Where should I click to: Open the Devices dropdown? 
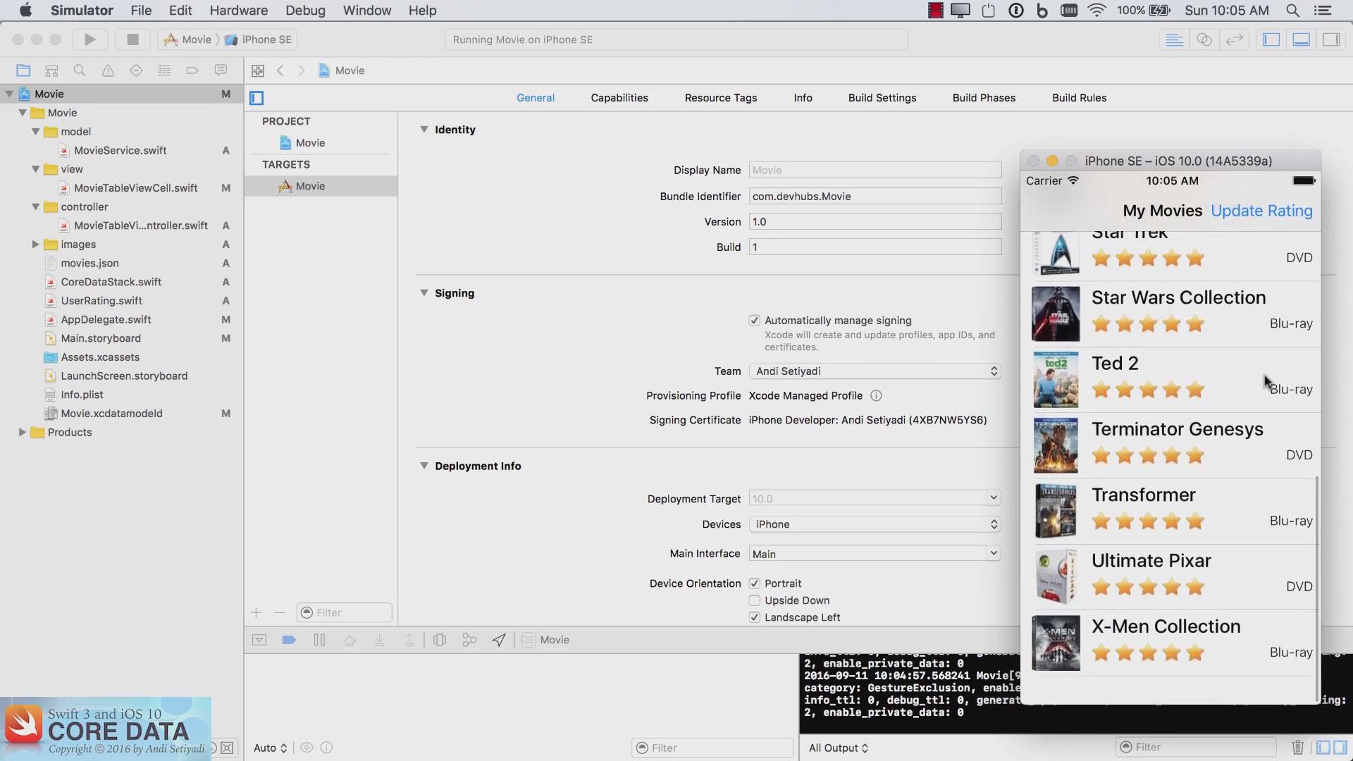(x=875, y=524)
